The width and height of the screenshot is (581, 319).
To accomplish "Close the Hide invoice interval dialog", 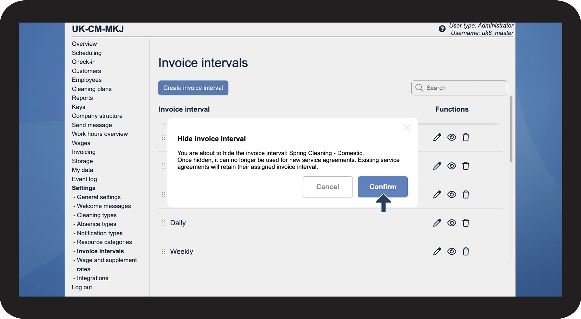I will tap(407, 128).
